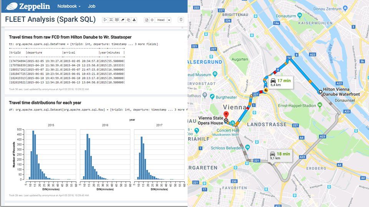Select the 18 min 9,1 km alternate route
The width and height of the screenshot is (369, 207).
(280, 156)
